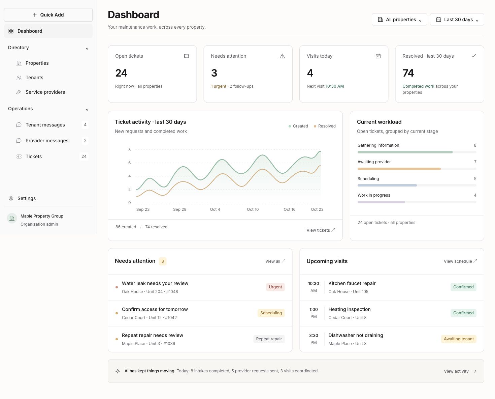Click the Urgent tag on Water leak
The image size is (495, 399).
[x=275, y=287]
